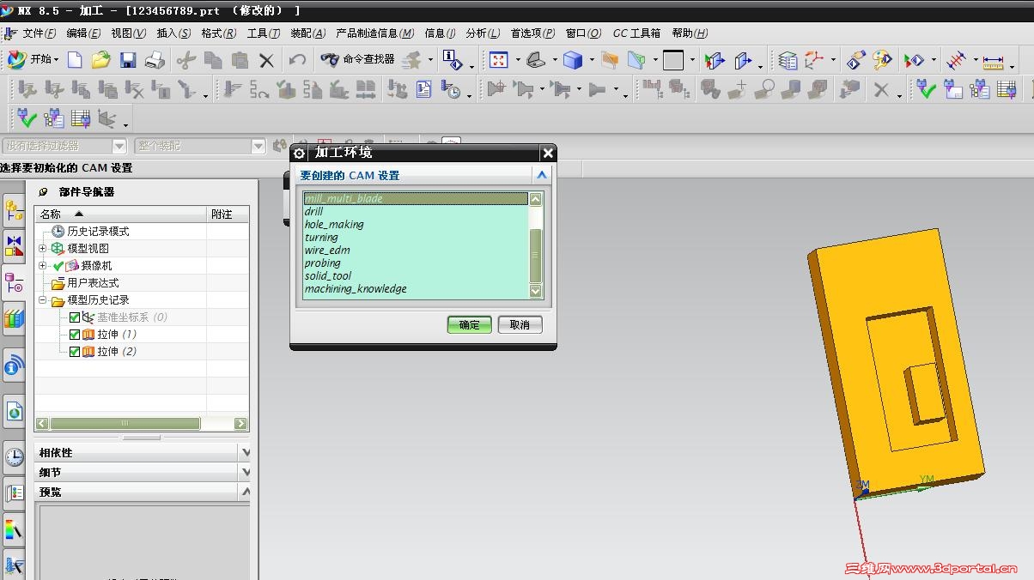The height and width of the screenshot is (580, 1034).
Task: Open an existing file with folder icon
Action: point(101,60)
